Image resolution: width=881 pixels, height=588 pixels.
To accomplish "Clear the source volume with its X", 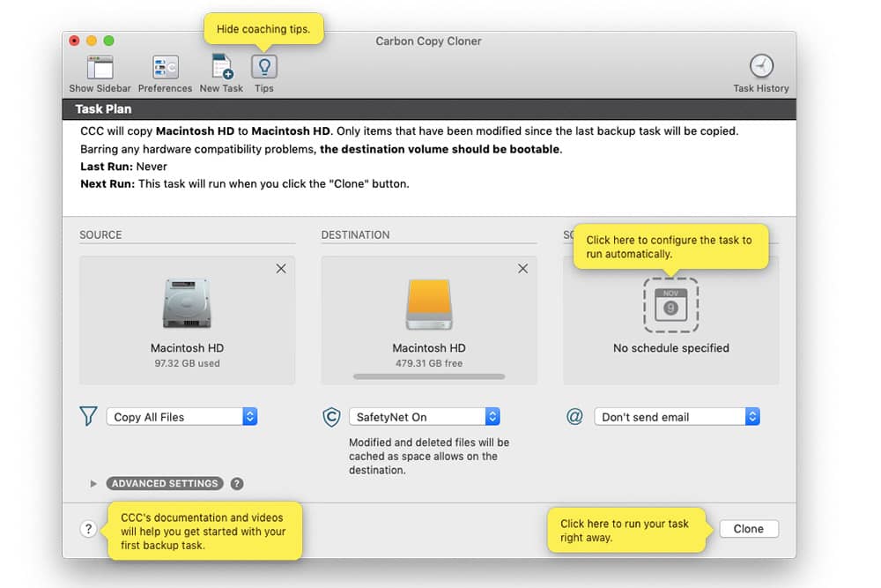I will coord(281,269).
